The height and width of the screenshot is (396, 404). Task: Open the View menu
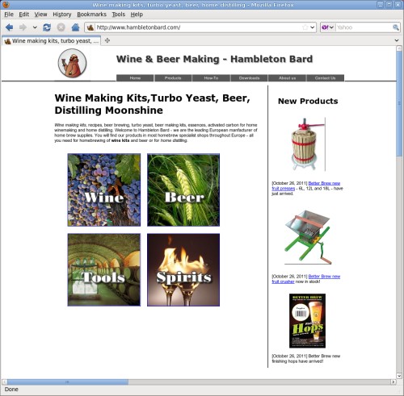tap(40, 15)
